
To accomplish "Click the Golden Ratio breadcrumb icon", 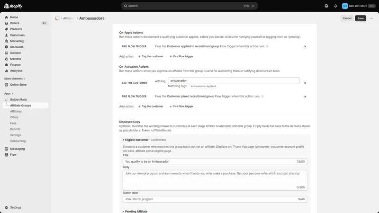I will [x=57, y=18].
